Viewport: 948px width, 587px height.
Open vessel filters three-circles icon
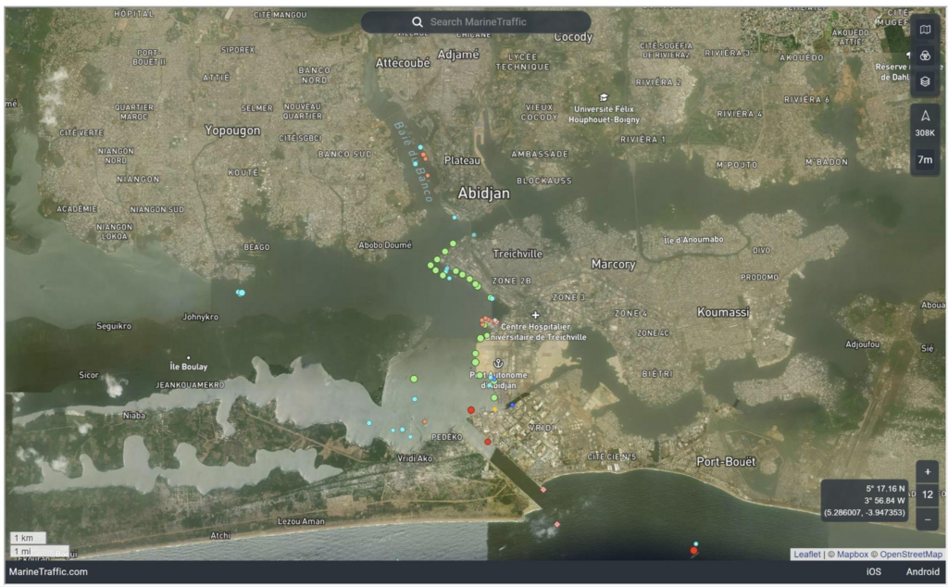coord(924,56)
